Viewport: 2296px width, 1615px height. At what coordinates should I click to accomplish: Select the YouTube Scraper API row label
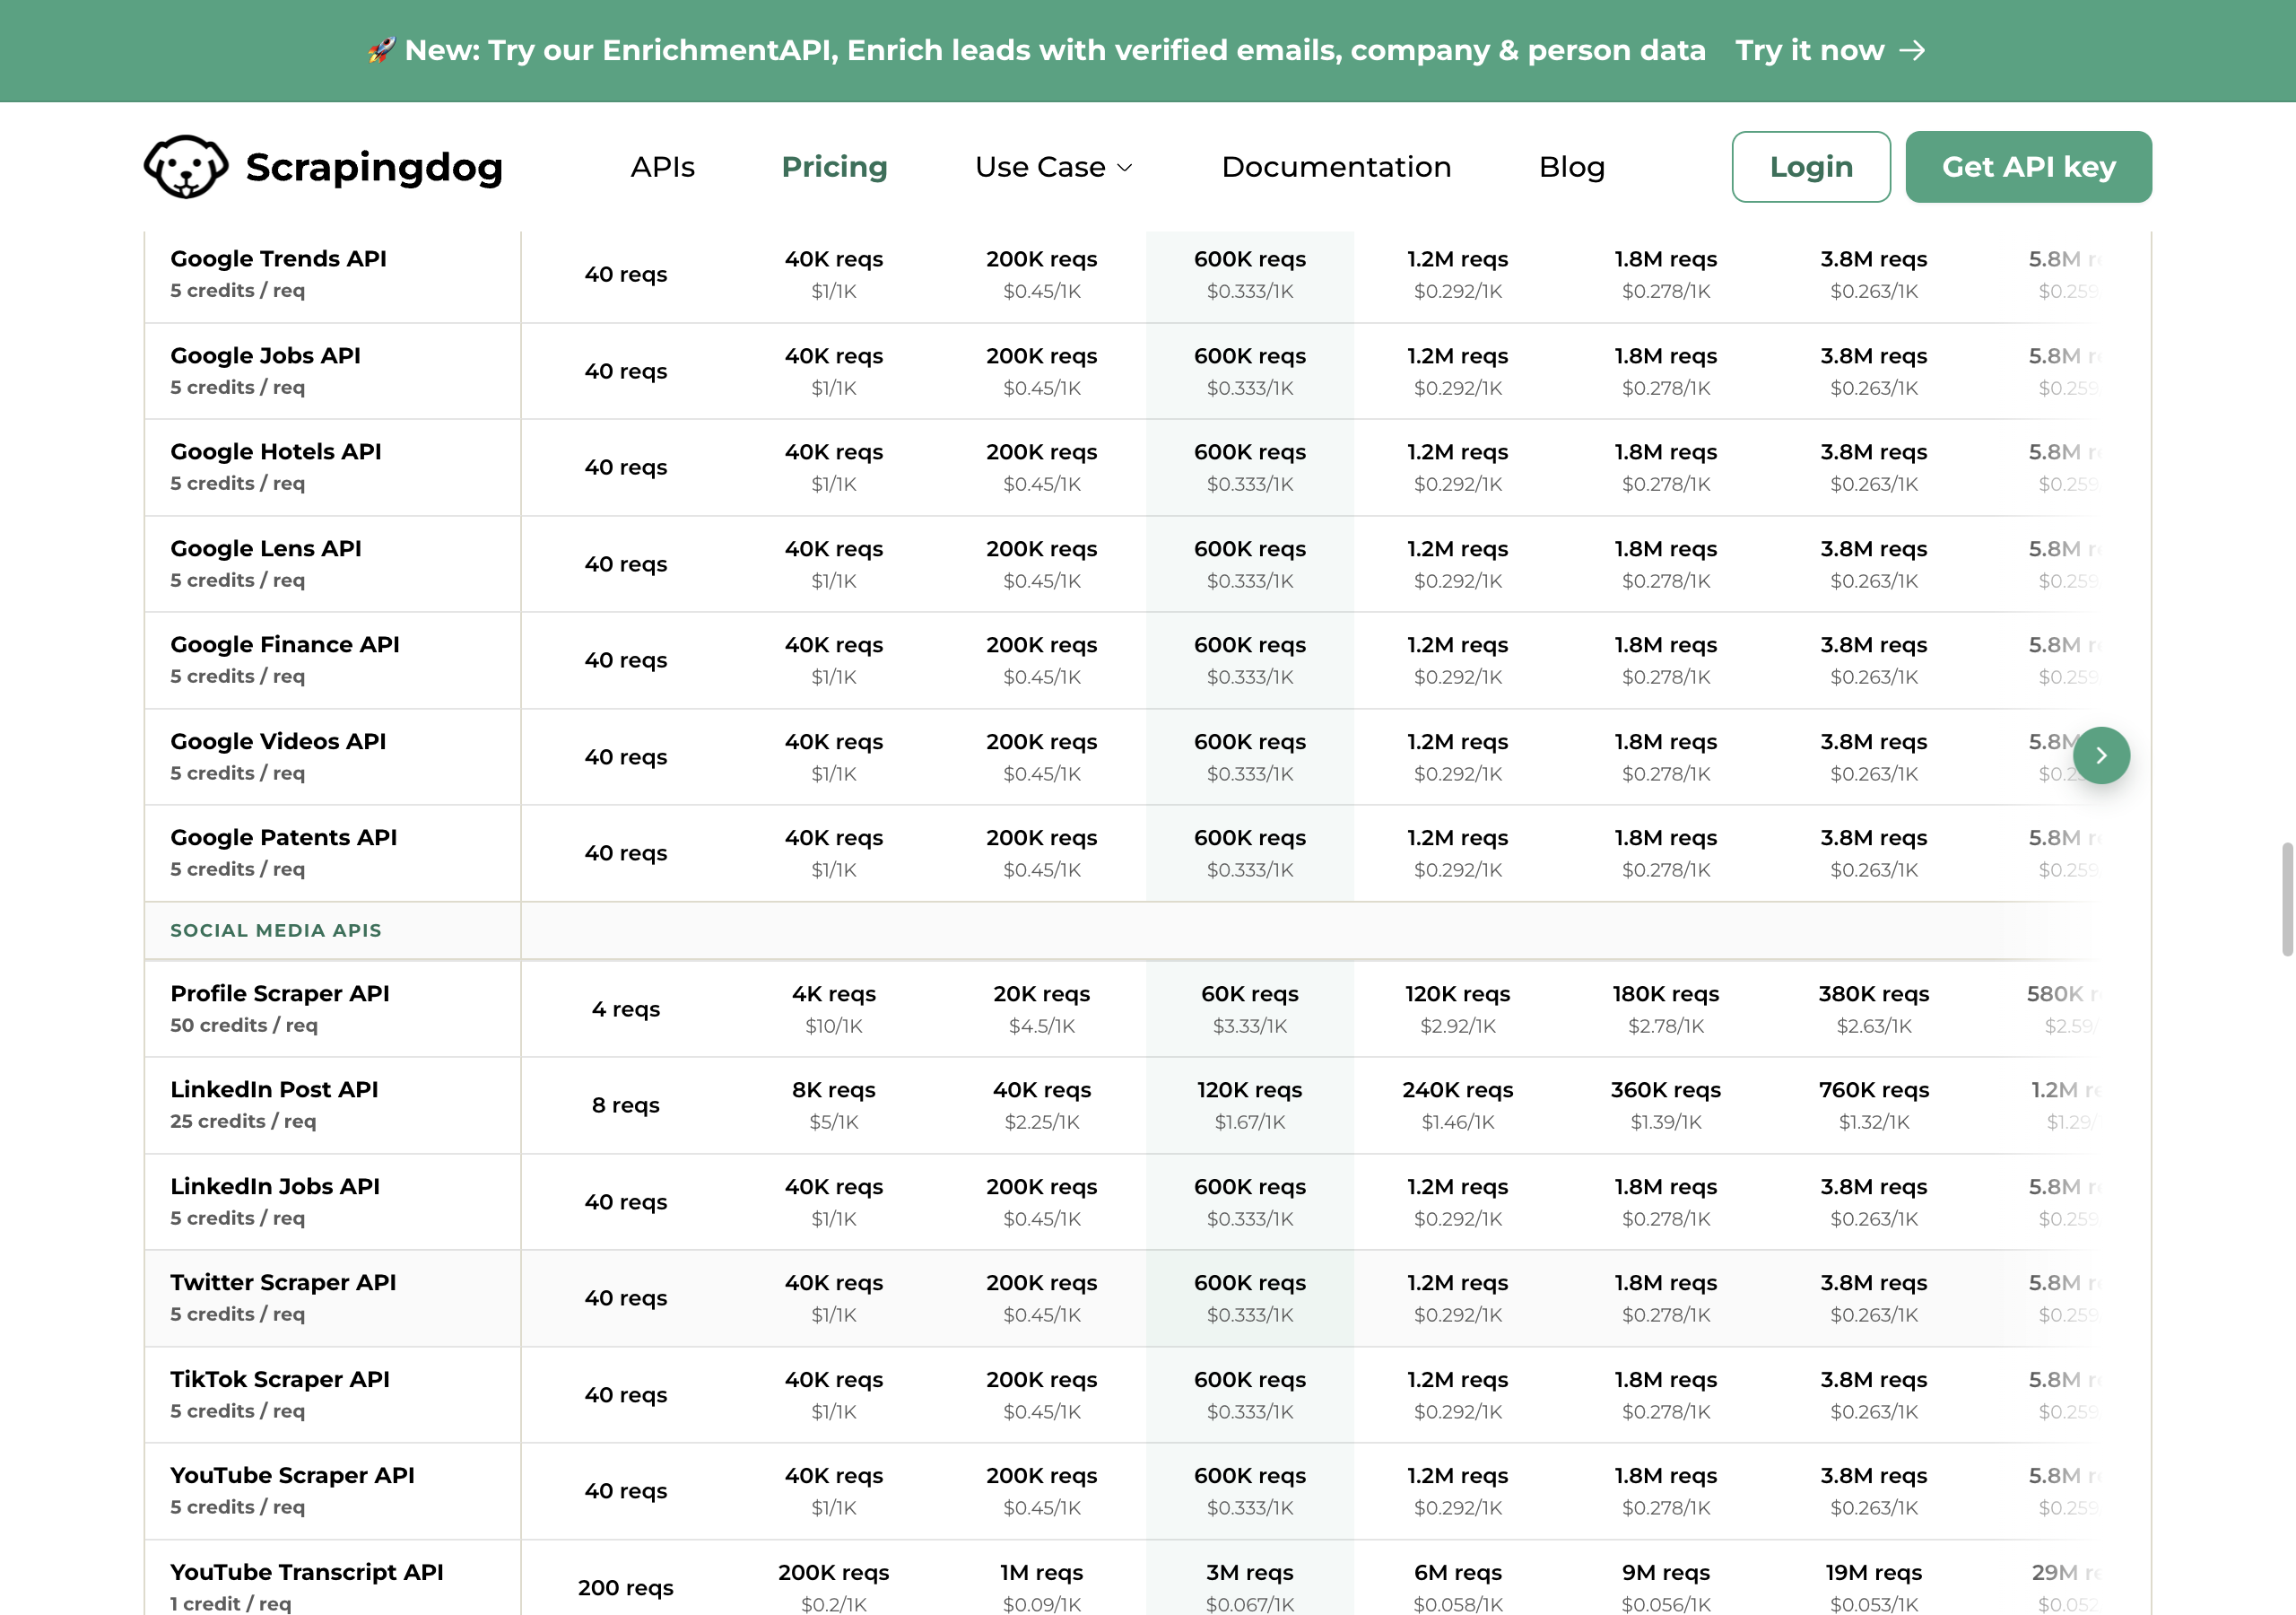coord(292,1476)
